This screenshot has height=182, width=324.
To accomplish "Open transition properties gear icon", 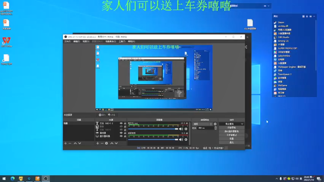I will [x=215, y=124].
